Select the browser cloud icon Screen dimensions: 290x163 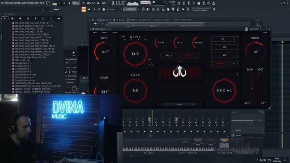(58, 19)
